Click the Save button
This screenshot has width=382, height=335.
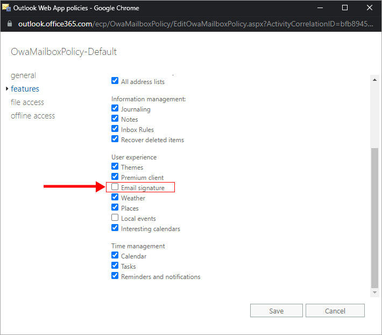click(x=276, y=311)
